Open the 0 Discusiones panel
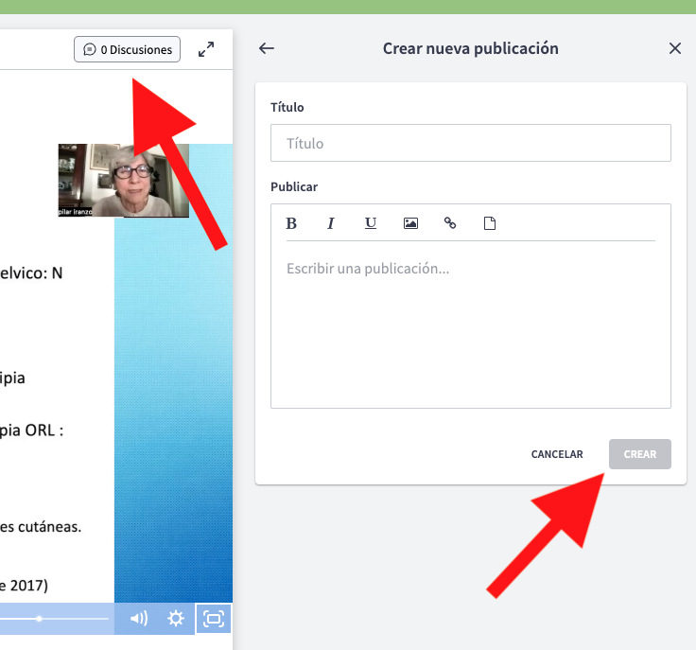 tap(127, 49)
